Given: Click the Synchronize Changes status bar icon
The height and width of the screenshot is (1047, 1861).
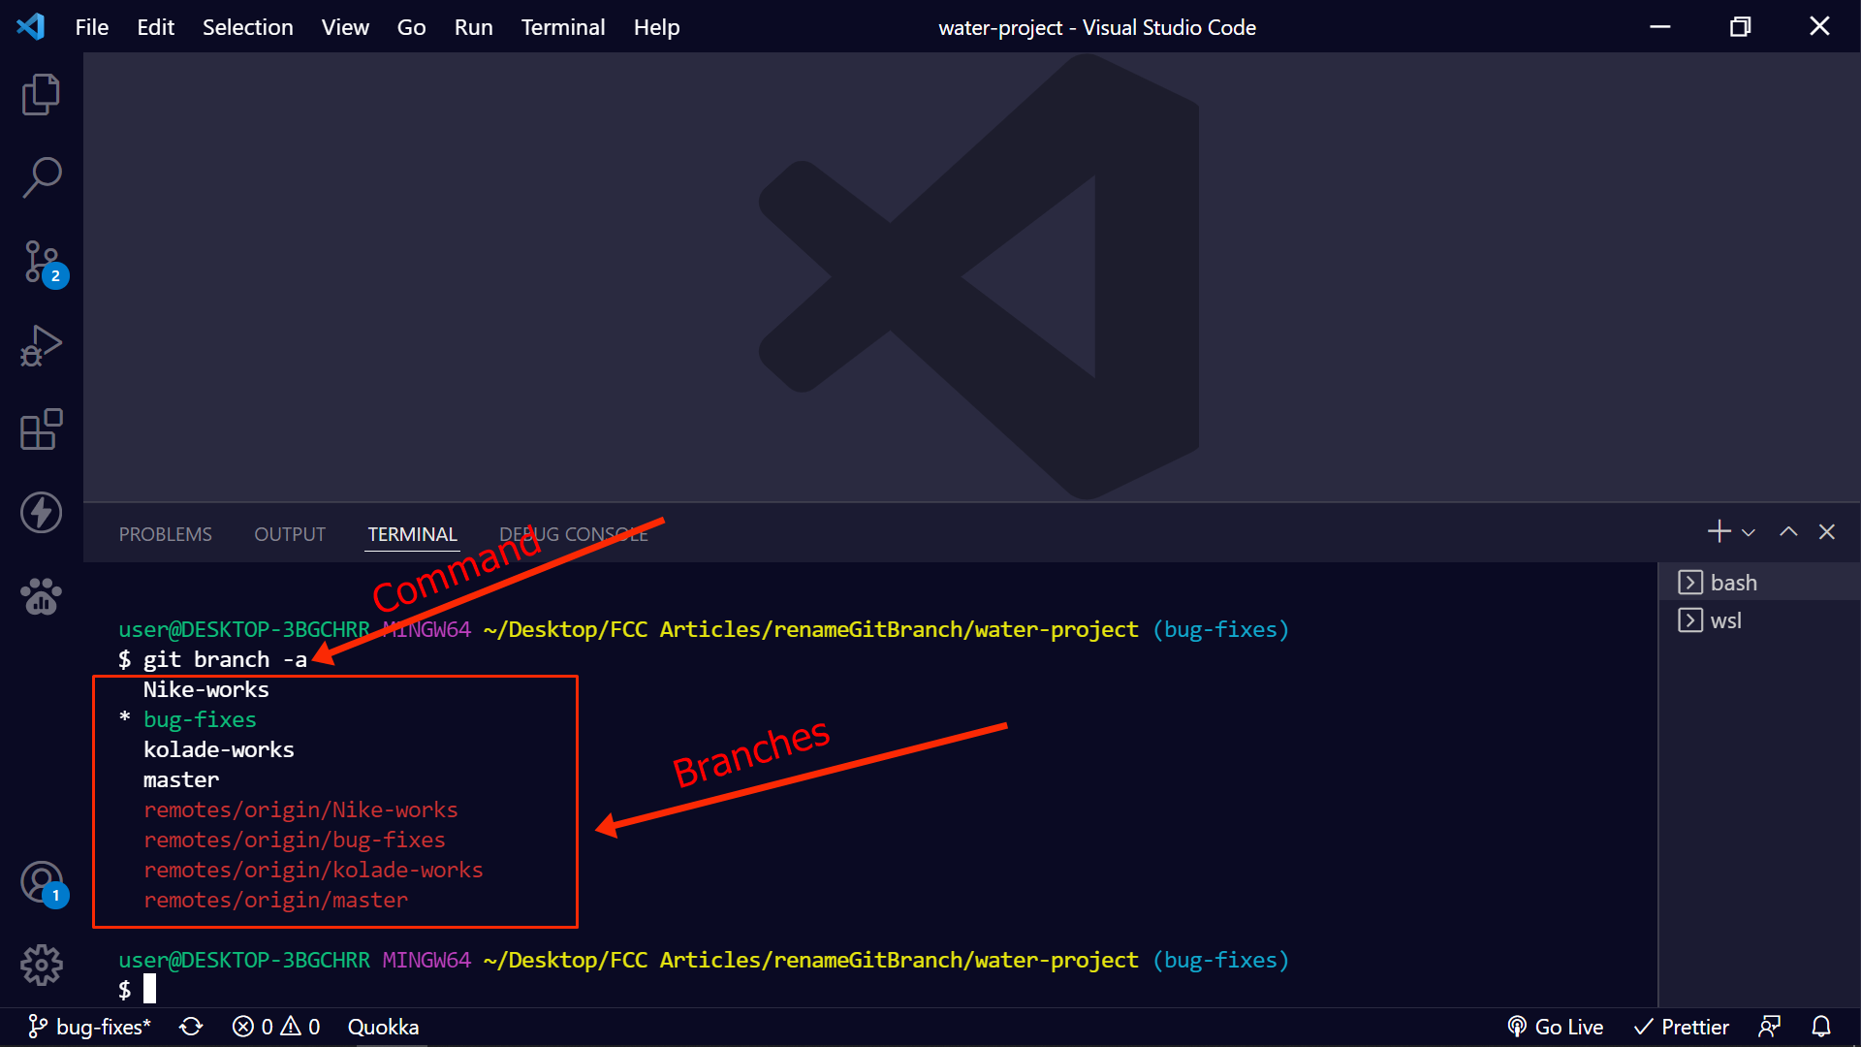Looking at the screenshot, I should tap(191, 1027).
